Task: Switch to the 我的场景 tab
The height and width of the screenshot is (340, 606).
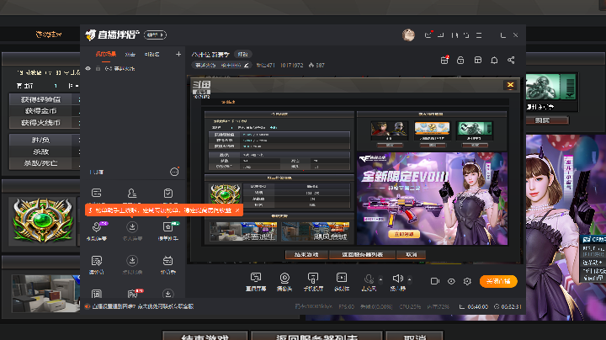Action: [106, 54]
